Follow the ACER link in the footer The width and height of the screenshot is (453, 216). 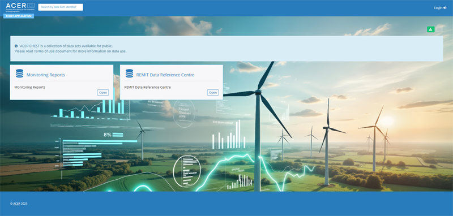[16, 204]
